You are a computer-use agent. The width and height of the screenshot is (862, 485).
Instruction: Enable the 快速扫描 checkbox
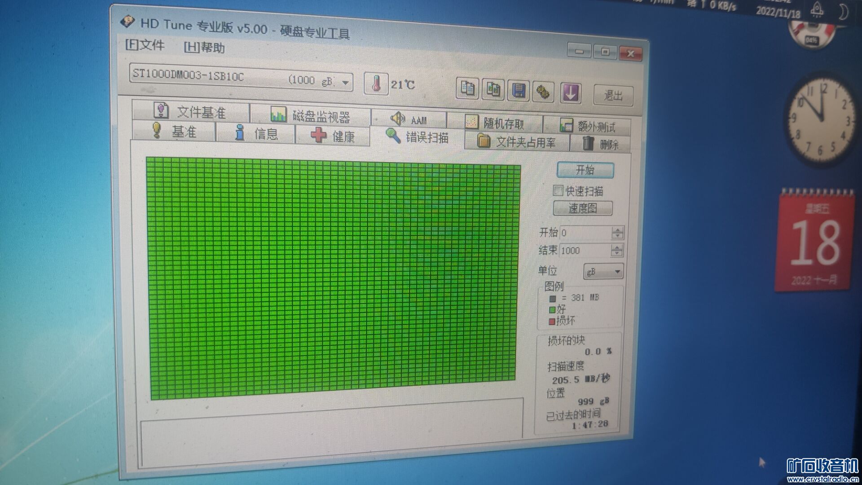point(558,190)
